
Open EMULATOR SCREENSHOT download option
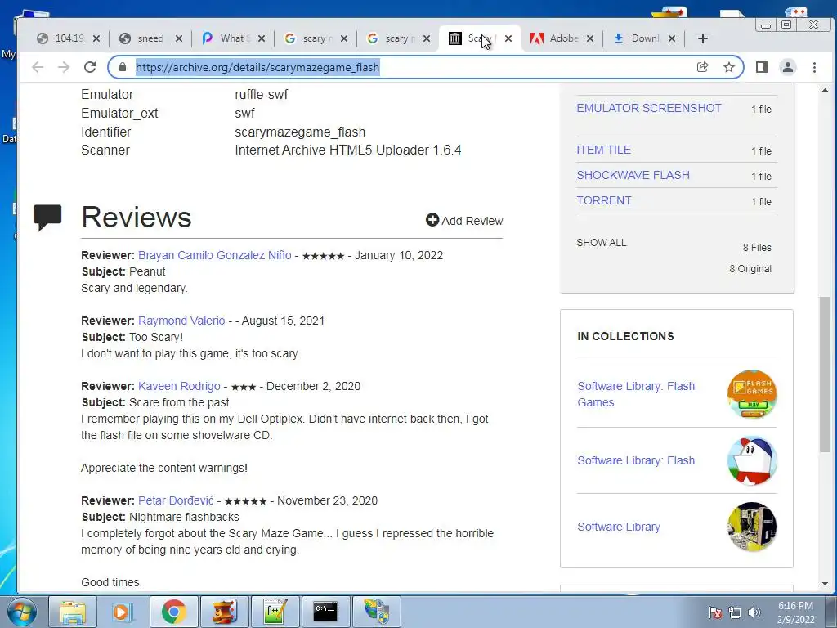pyautogui.click(x=648, y=109)
